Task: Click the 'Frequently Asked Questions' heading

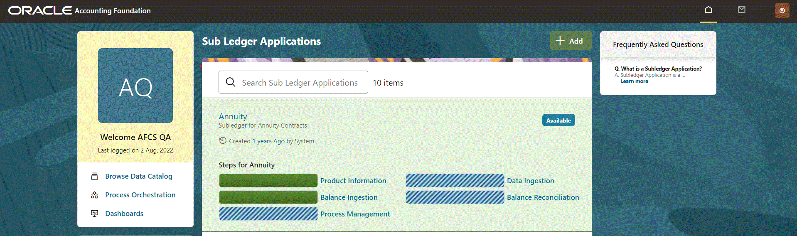Action: coord(658,44)
